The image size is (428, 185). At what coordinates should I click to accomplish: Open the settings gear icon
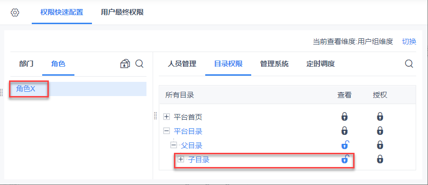pos(15,12)
